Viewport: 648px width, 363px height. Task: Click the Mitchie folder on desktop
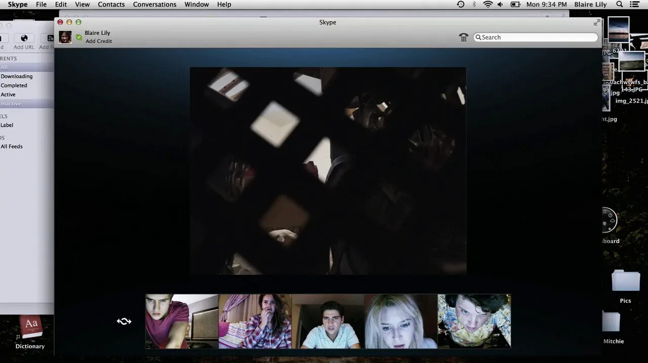[611, 323]
